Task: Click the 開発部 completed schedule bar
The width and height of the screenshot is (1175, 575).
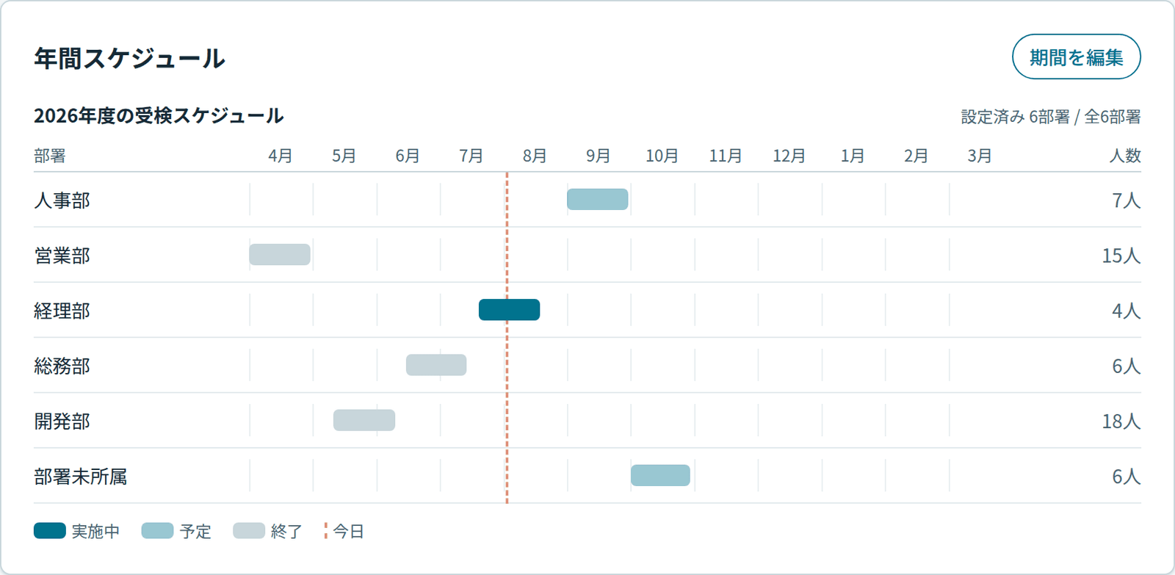Action: pyautogui.click(x=364, y=420)
